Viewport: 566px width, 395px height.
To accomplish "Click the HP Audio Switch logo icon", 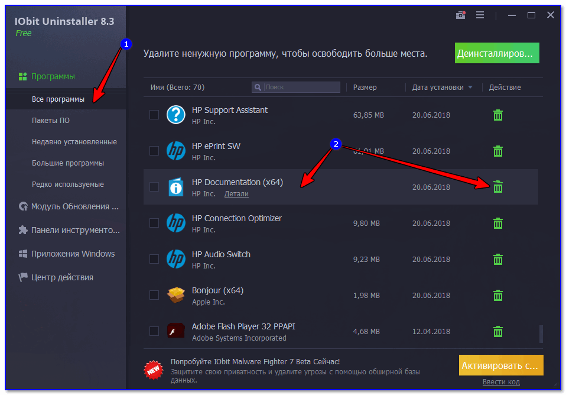I will point(176,259).
